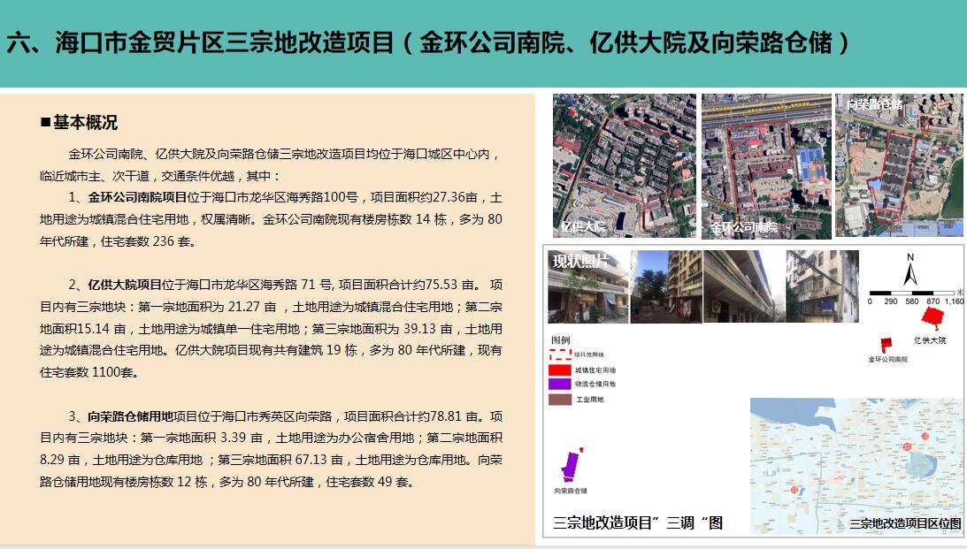This screenshot has width=967, height=549.
Task: Click the bold 亿供大院项目 text
Action: pos(125,285)
